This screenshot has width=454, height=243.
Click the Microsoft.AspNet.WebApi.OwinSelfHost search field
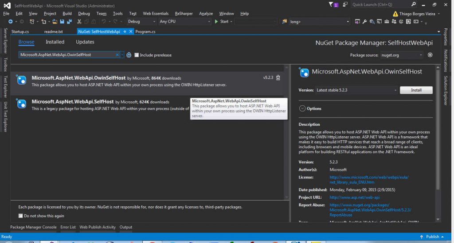point(67,55)
